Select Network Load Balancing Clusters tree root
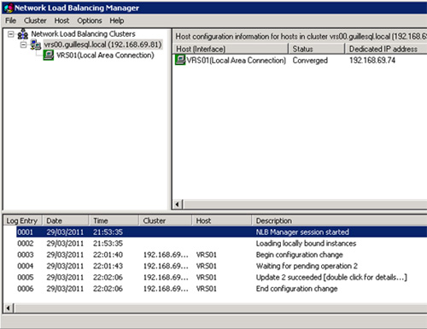This screenshot has height=329, width=427. (x=83, y=34)
